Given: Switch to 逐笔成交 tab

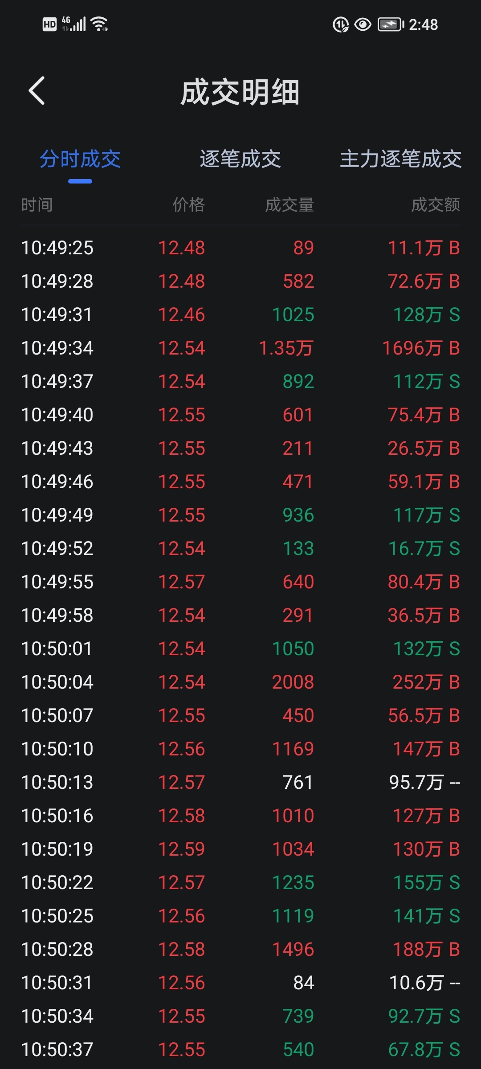Looking at the screenshot, I should click(x=240, y=159).
